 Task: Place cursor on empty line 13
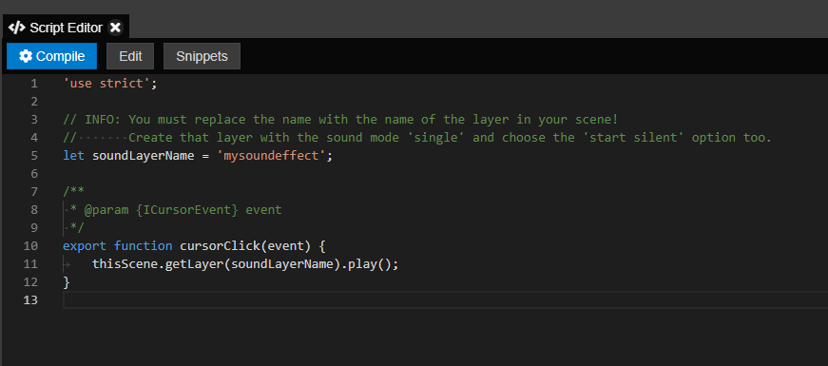(445, 300)
